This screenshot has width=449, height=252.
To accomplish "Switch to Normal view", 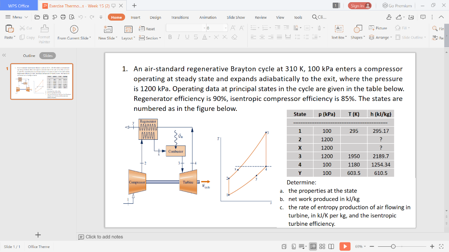I will (x=313, y=246).
